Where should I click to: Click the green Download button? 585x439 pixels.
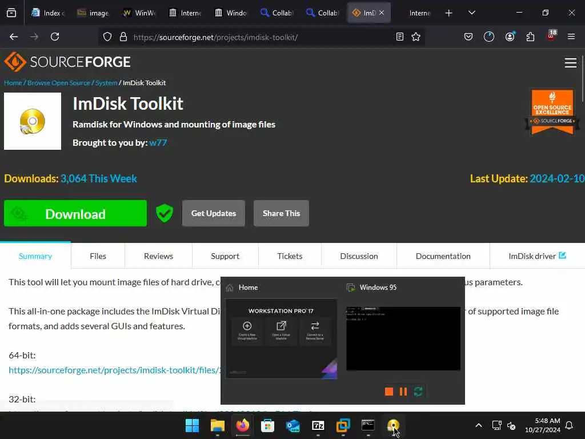pos(75,214)
